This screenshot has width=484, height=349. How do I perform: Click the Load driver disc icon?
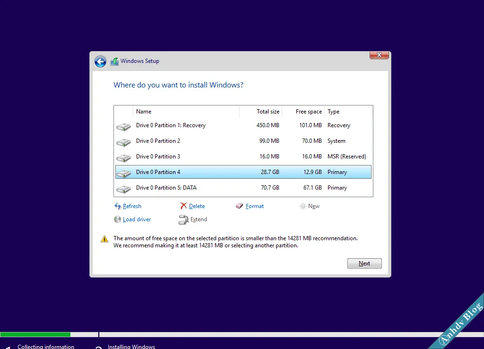point(117,219)
